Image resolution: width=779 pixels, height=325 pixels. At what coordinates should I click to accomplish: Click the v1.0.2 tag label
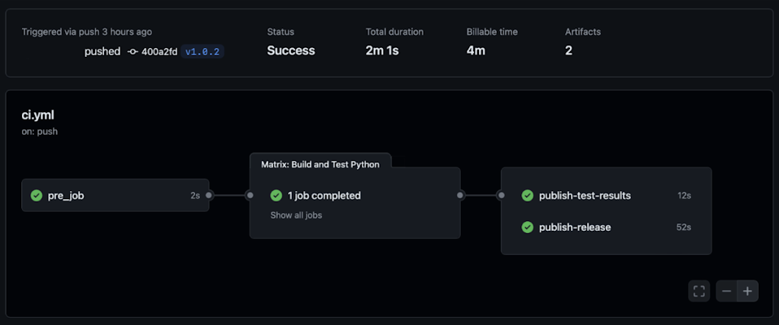pyautogui.click(x=202, y=52)
